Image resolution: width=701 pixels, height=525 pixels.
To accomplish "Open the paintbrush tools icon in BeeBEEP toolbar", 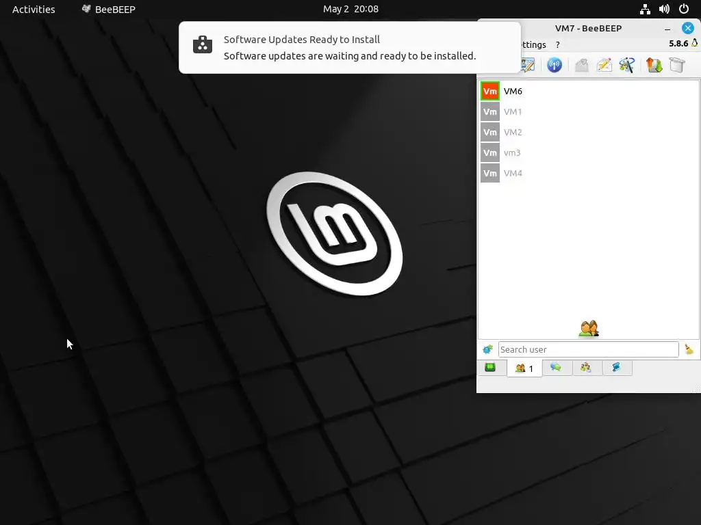I will [627, 65].
